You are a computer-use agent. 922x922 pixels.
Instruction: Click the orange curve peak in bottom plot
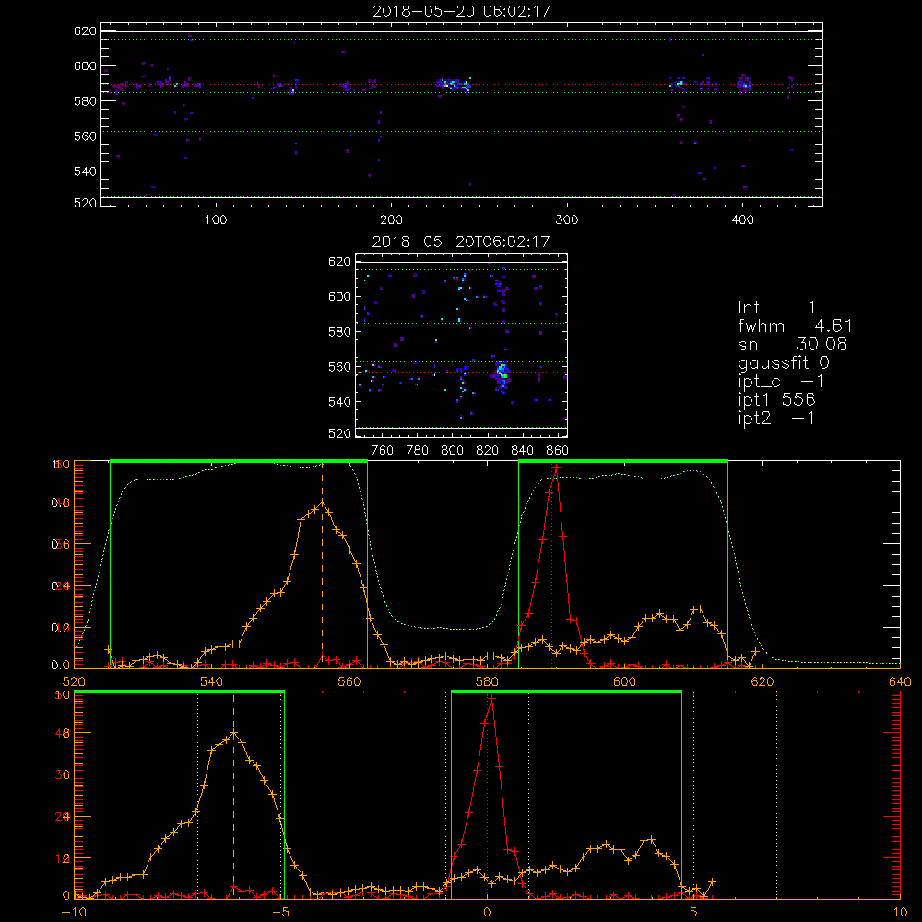234,734
